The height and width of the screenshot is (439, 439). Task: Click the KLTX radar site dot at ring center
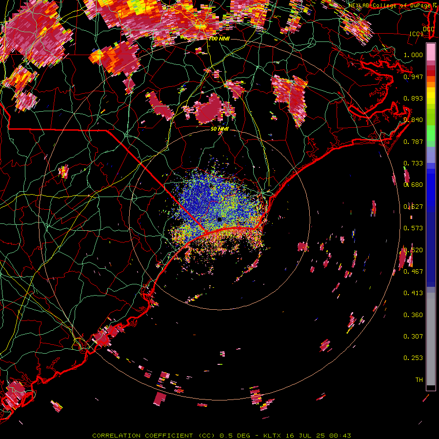[x=219, y=219]
